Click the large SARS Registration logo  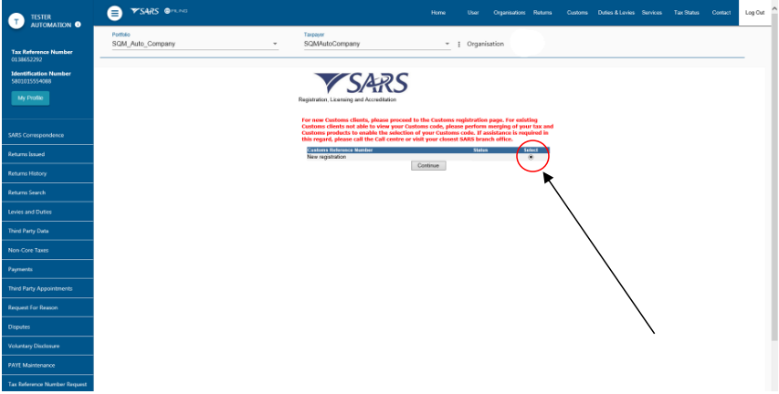[361, 85]
